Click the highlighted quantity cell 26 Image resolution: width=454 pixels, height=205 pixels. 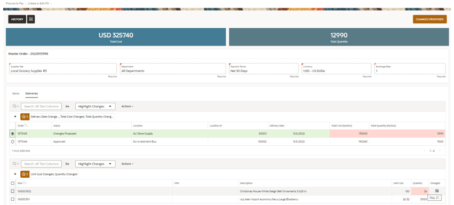pos(420,191)
